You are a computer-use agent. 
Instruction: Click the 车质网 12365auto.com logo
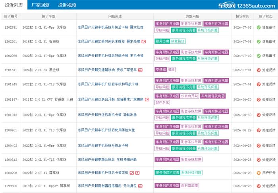[x=247, y=6]
